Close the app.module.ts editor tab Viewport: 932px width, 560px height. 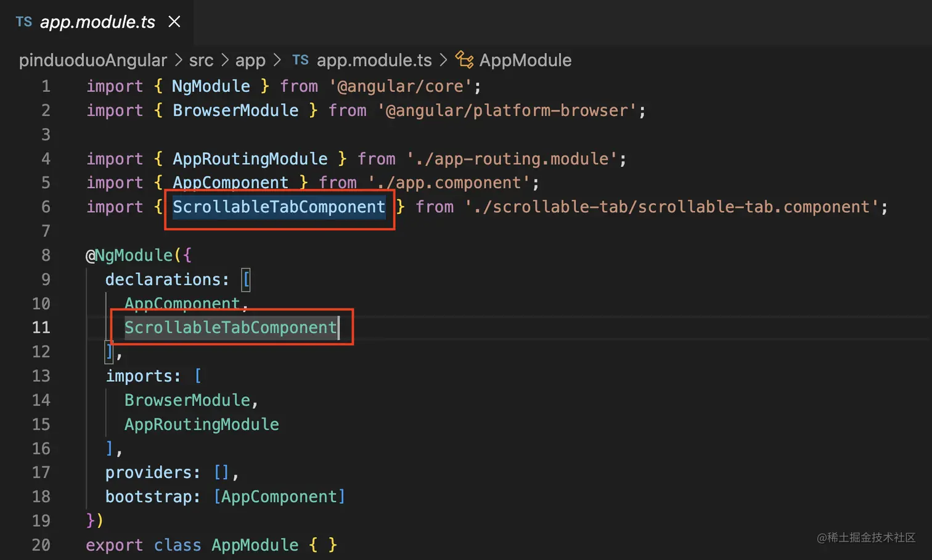click(174, 22)
